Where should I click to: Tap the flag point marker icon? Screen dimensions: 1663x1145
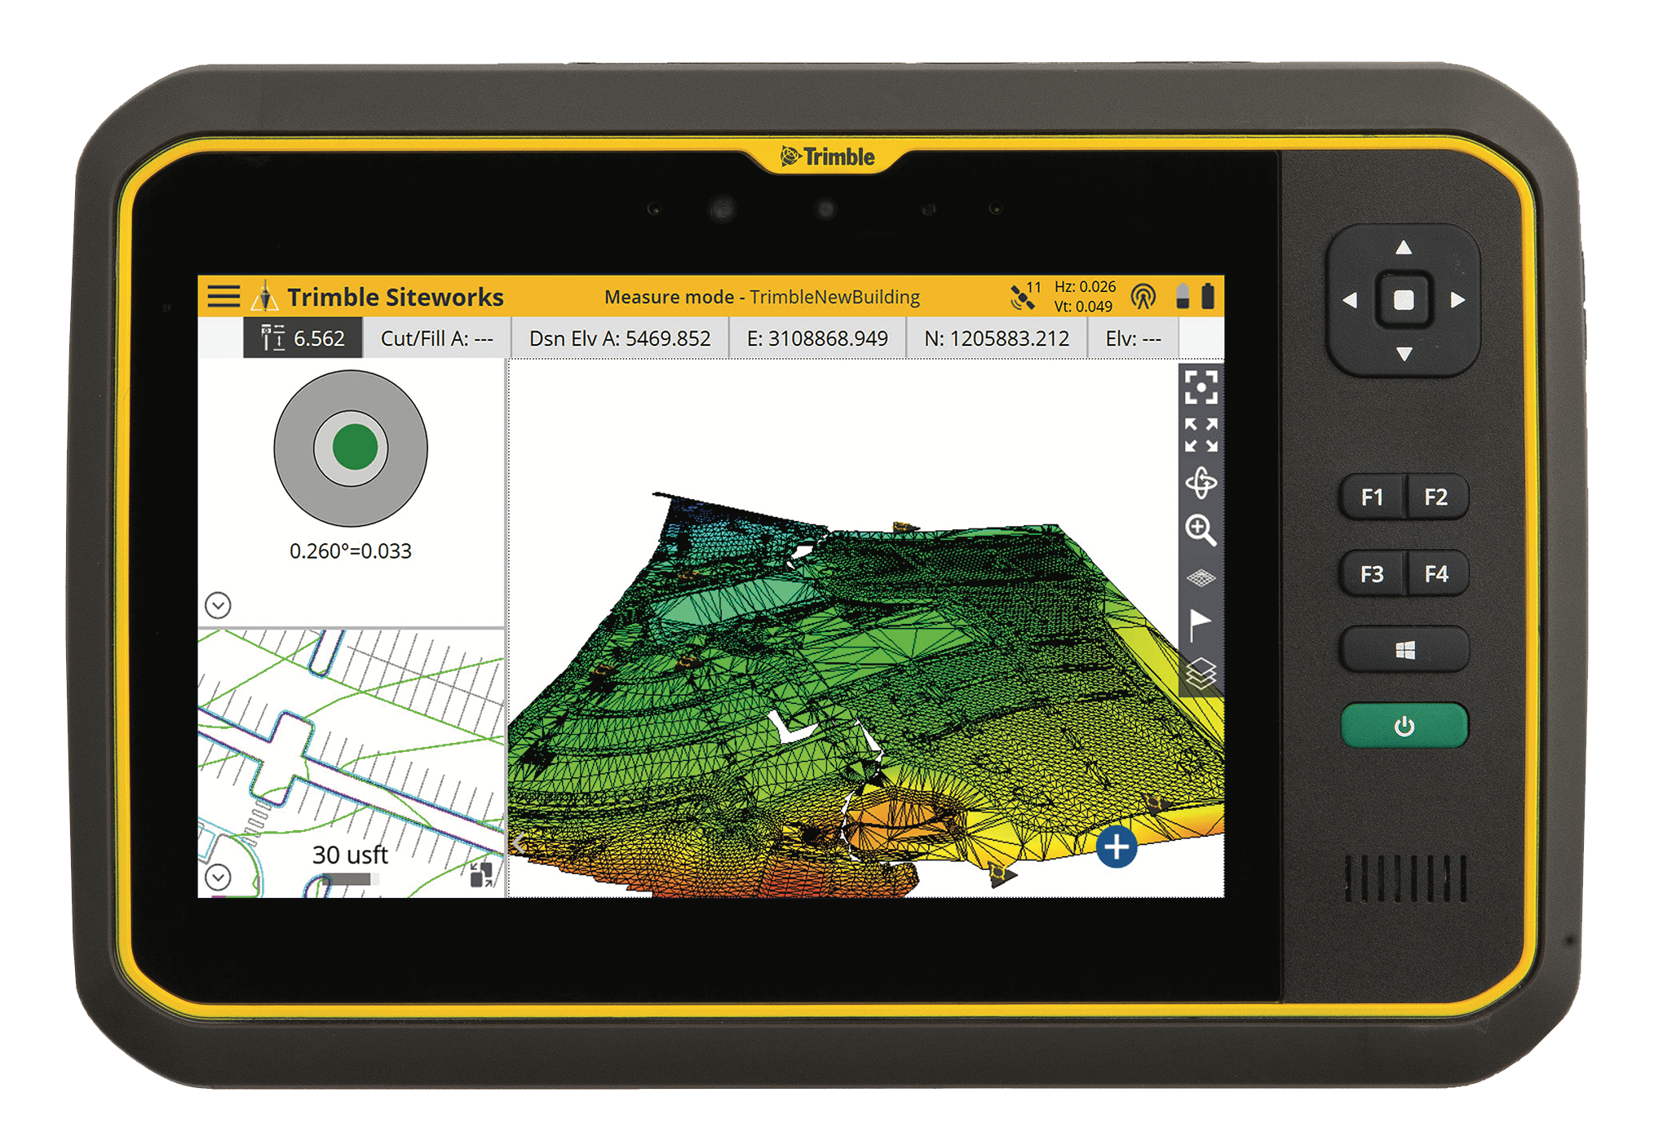pyautogui.click(x=1200, y=626)
